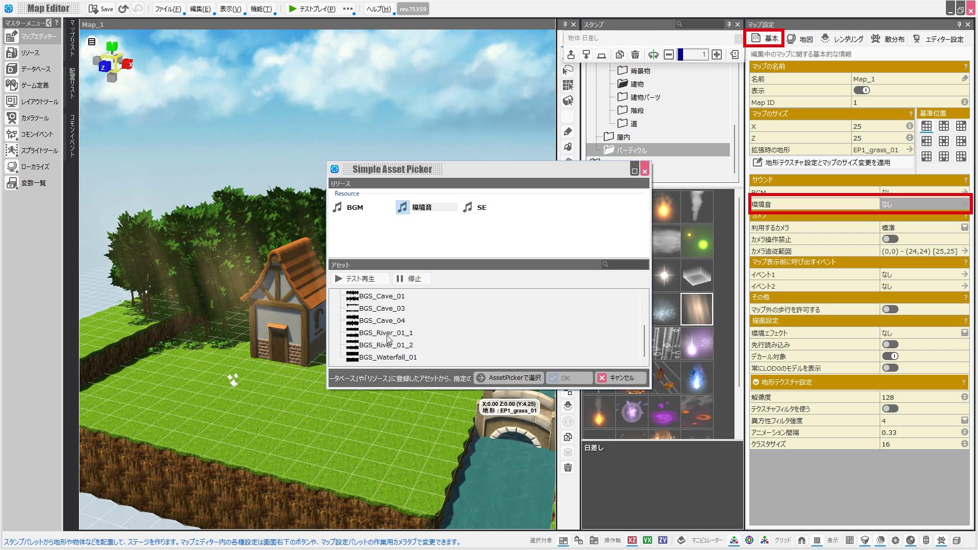
Task: Click AssetPickerで選択 button
Action: (x=508, y=378)
